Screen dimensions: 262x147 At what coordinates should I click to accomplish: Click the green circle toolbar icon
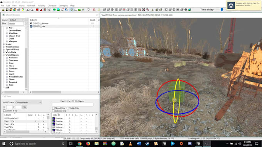54,10
